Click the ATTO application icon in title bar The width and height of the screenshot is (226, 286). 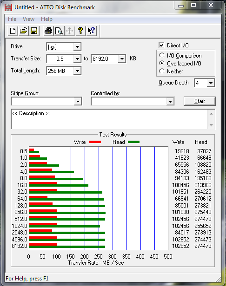point(8,7)
